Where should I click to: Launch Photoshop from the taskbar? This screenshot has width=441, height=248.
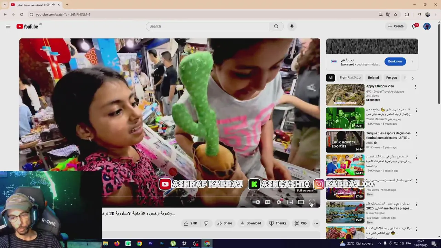162,244
